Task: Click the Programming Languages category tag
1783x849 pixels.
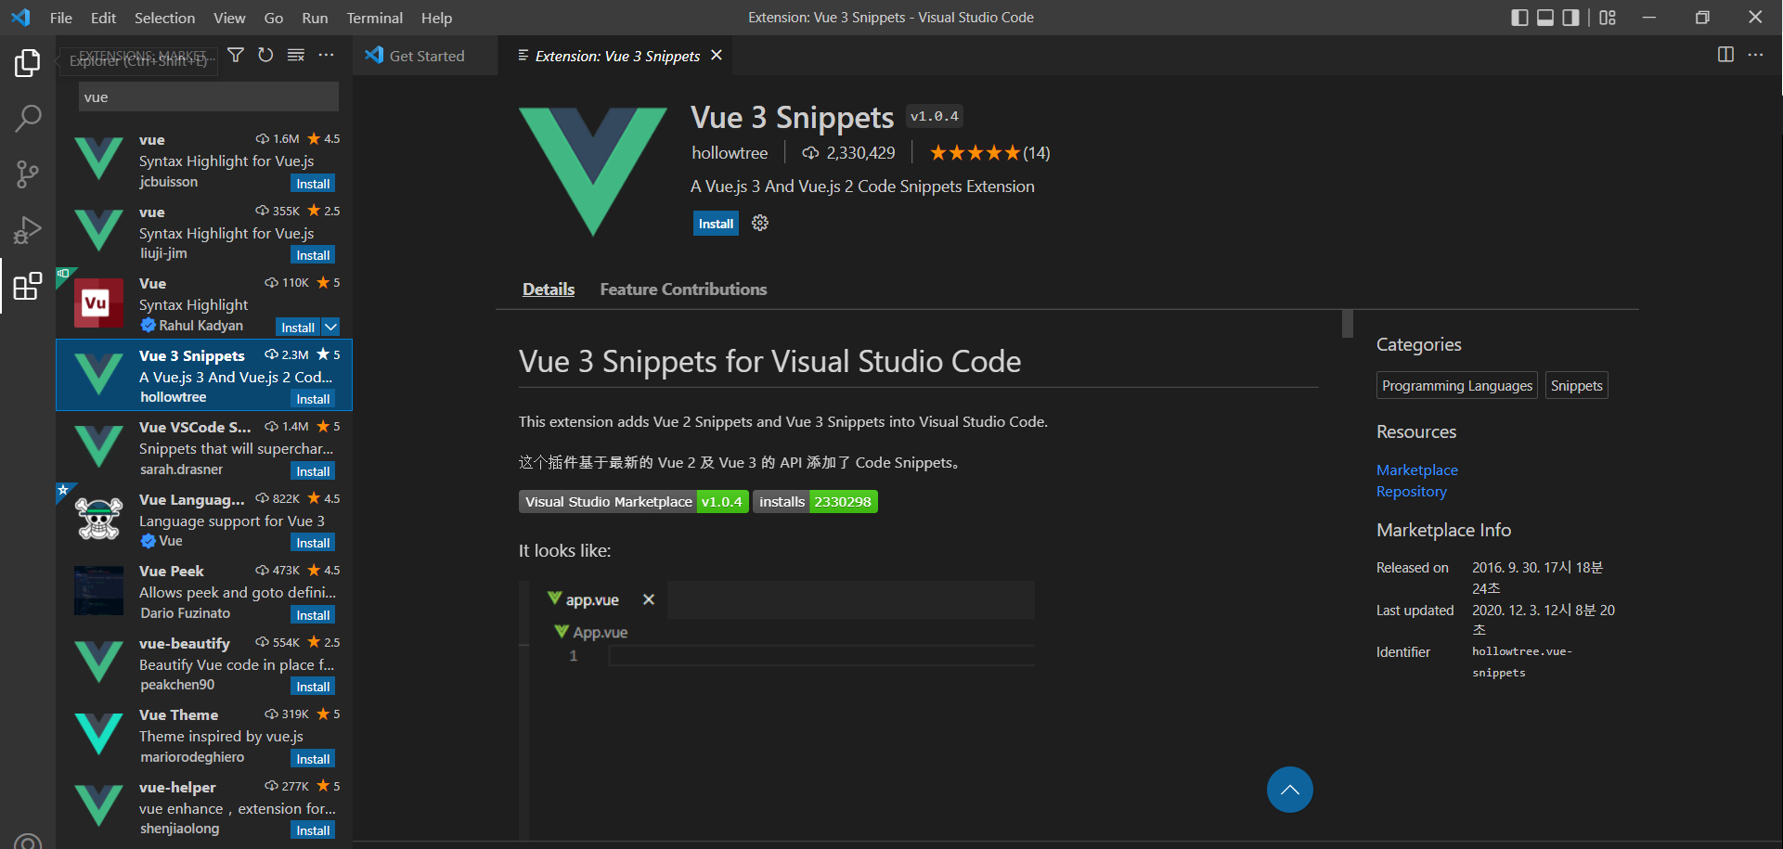Action: [1456, 386]
